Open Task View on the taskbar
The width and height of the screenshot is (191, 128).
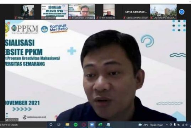pyautogui.click(x=59, y=125)
